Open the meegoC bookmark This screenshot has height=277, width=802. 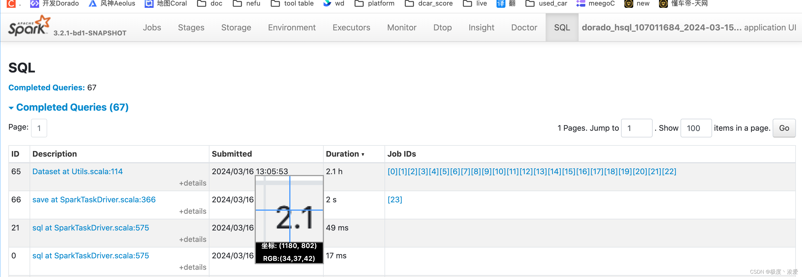(x=595, y=3)
